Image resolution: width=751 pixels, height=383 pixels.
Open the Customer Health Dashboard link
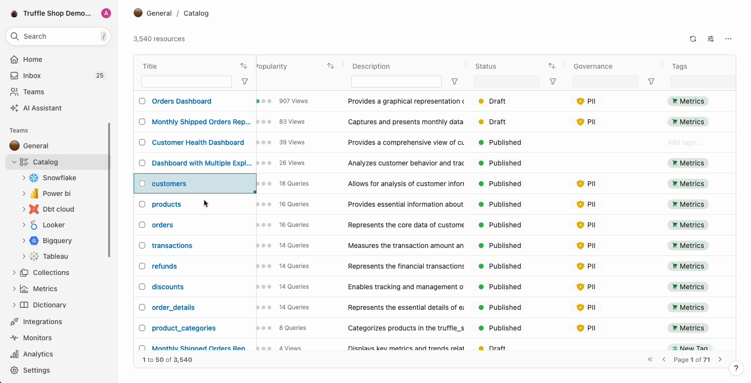(x=198, y=142)
